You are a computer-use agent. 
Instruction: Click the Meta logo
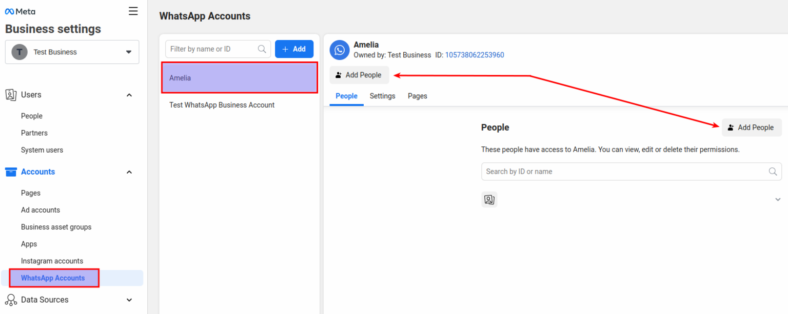[19, 11]
